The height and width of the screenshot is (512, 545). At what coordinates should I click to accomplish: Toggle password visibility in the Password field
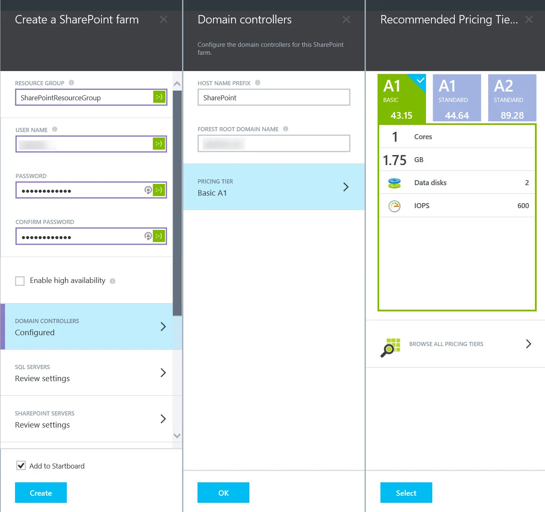(x=148, y=190)
